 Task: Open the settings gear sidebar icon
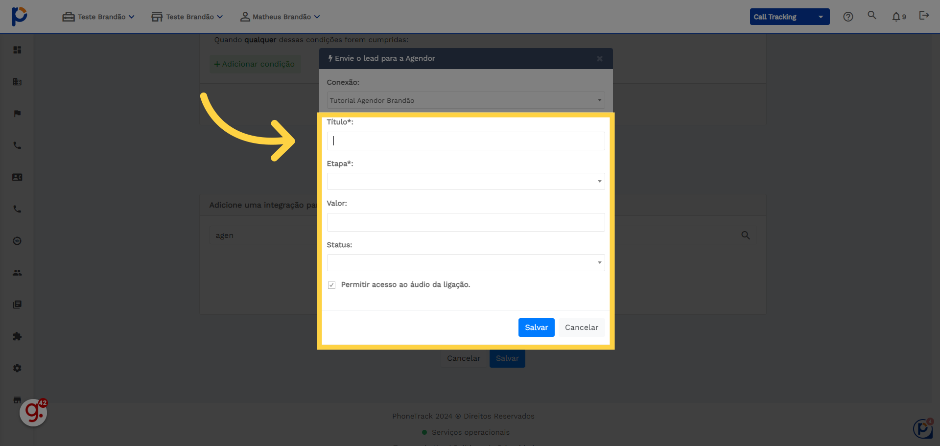tap(17, 368)
